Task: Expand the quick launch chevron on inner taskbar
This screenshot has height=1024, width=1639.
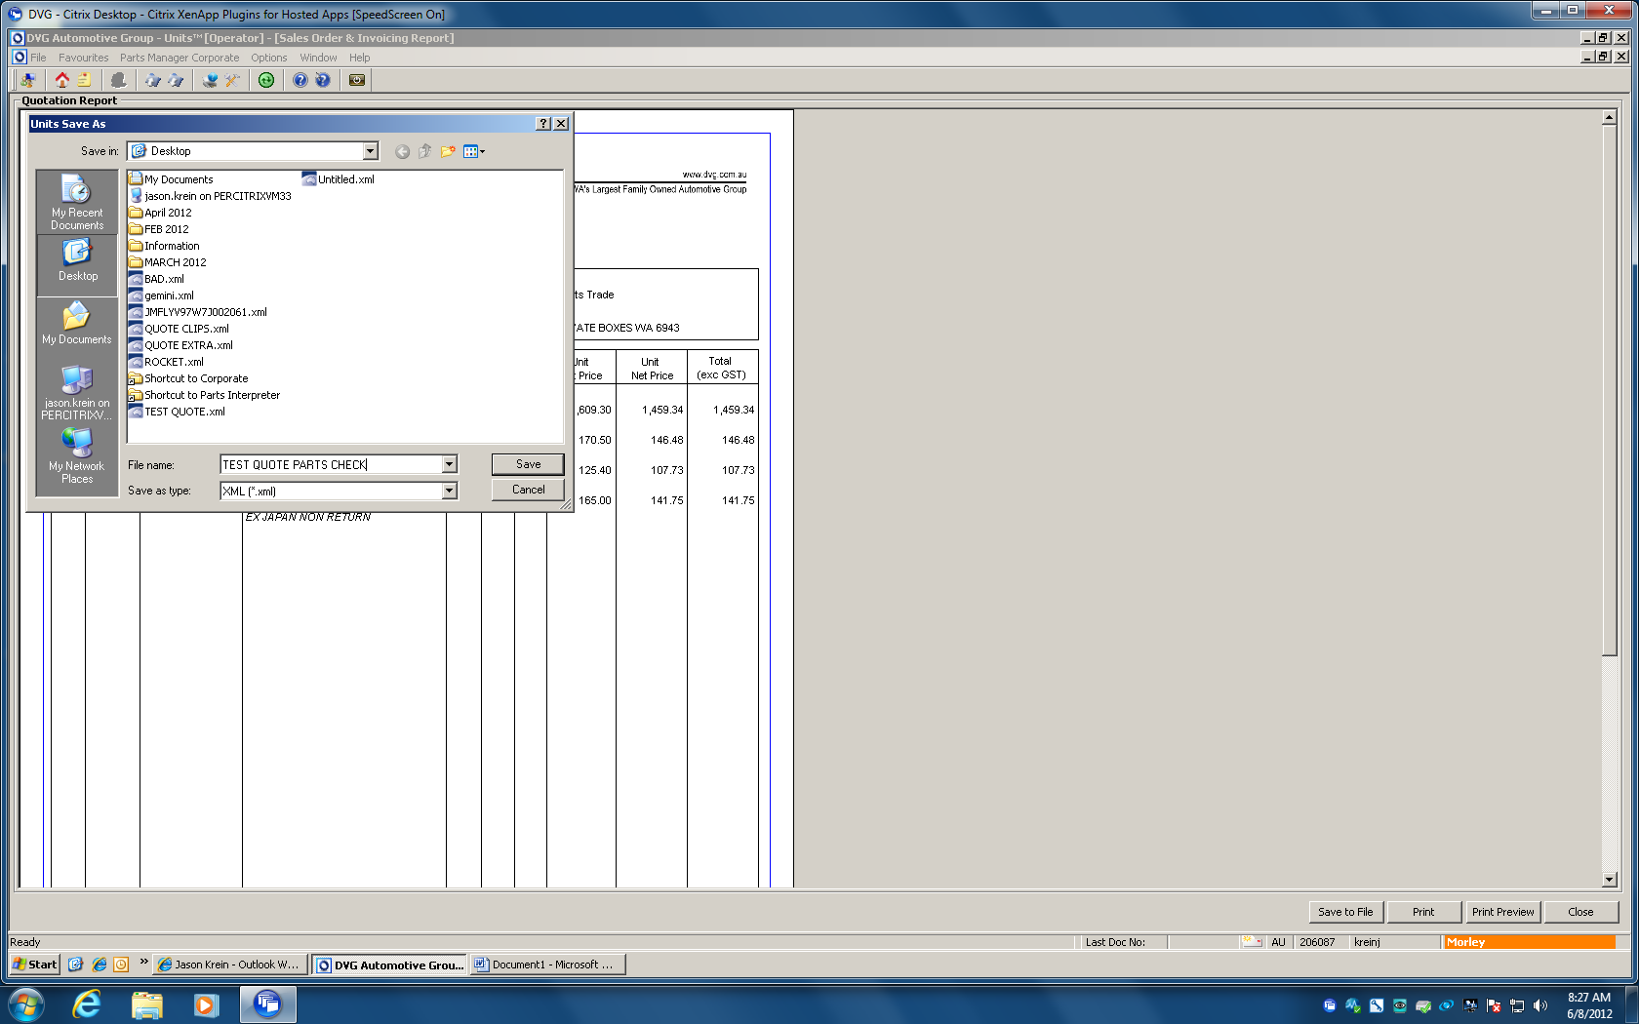Action: pos(143,962)
